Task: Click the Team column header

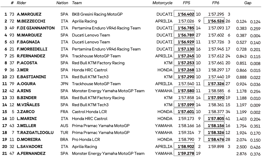Action: tap(77, 3)
